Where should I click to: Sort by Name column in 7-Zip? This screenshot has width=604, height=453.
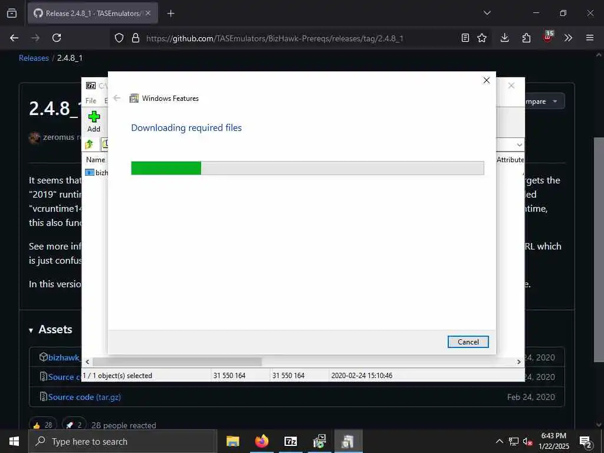(96, 159)
